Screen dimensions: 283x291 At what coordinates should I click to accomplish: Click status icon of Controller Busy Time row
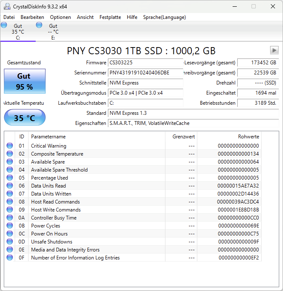point(10,217)
